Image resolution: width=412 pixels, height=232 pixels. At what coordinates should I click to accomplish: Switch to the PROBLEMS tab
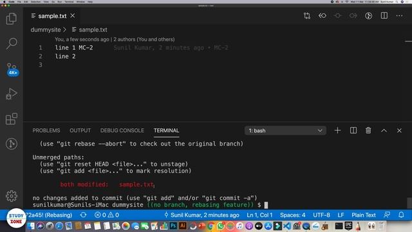coord(46,130)
